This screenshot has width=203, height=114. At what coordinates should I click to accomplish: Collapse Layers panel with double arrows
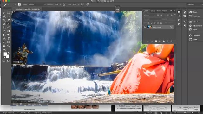[x=171, y=11]
